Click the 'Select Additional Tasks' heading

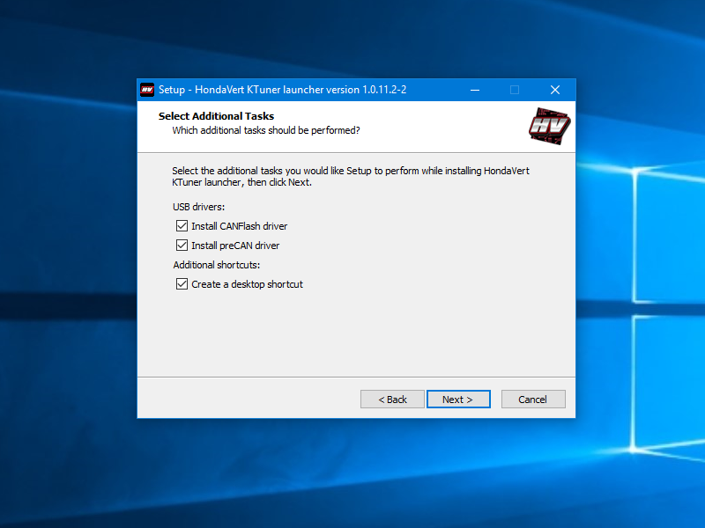pos(216,116)
